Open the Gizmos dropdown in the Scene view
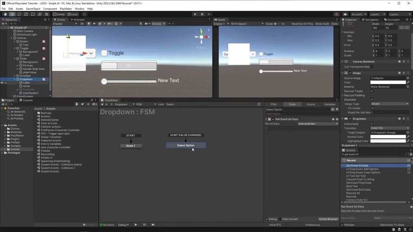The image size is (413, 232). point(158,24)
